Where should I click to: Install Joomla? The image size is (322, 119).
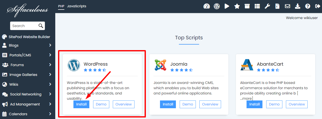click(x=168, y=104)
